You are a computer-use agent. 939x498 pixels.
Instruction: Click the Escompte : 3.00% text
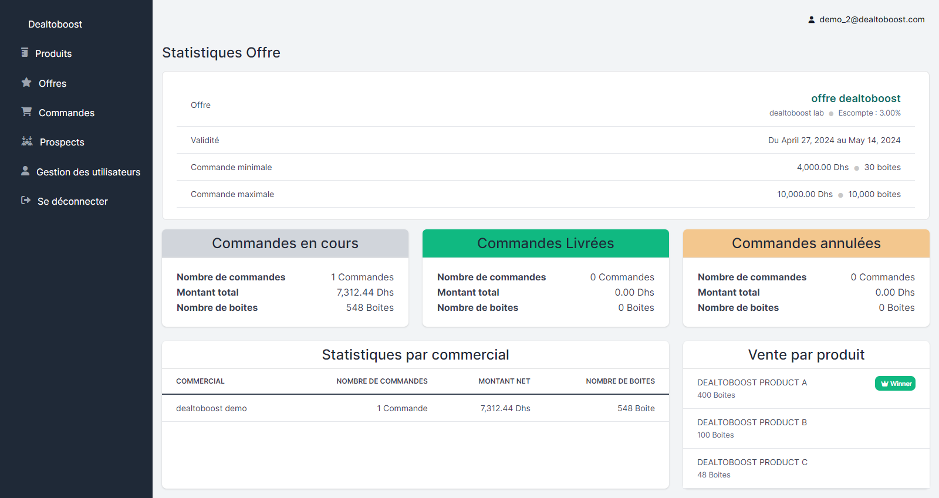(869, 113)
